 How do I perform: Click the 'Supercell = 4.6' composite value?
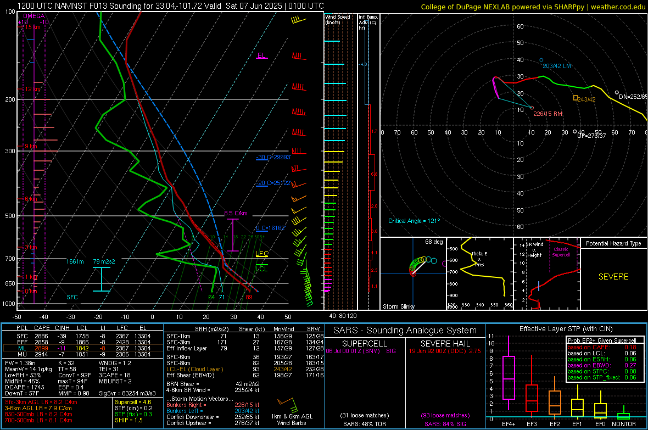click(x=133, y=403)
